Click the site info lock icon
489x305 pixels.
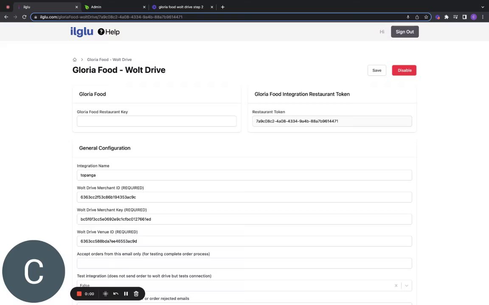click(x=36, y=17)
